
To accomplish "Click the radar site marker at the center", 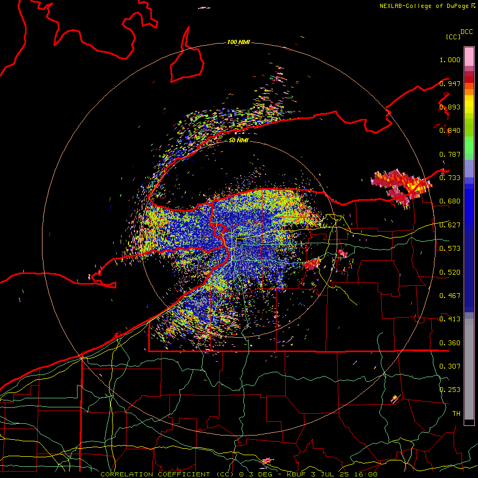I will click(x=240, y=240).
